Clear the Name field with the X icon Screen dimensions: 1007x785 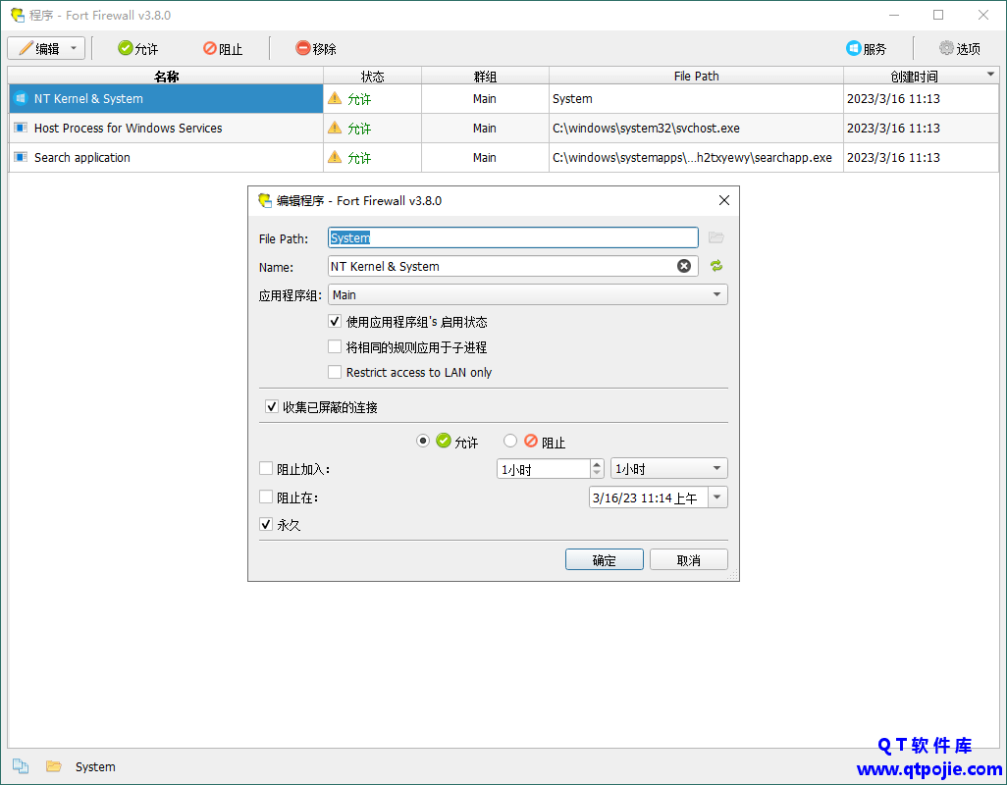pyautogui.click(x=684, y=266)
